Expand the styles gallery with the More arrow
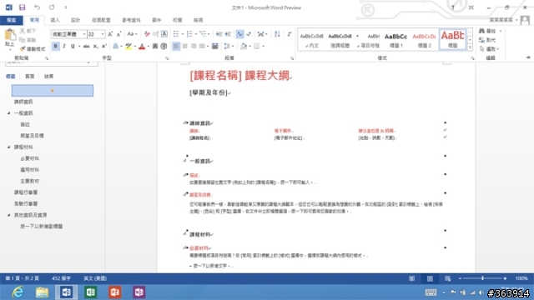The height and width of the screenshot is (300, 534). click(x=470, y=47)
